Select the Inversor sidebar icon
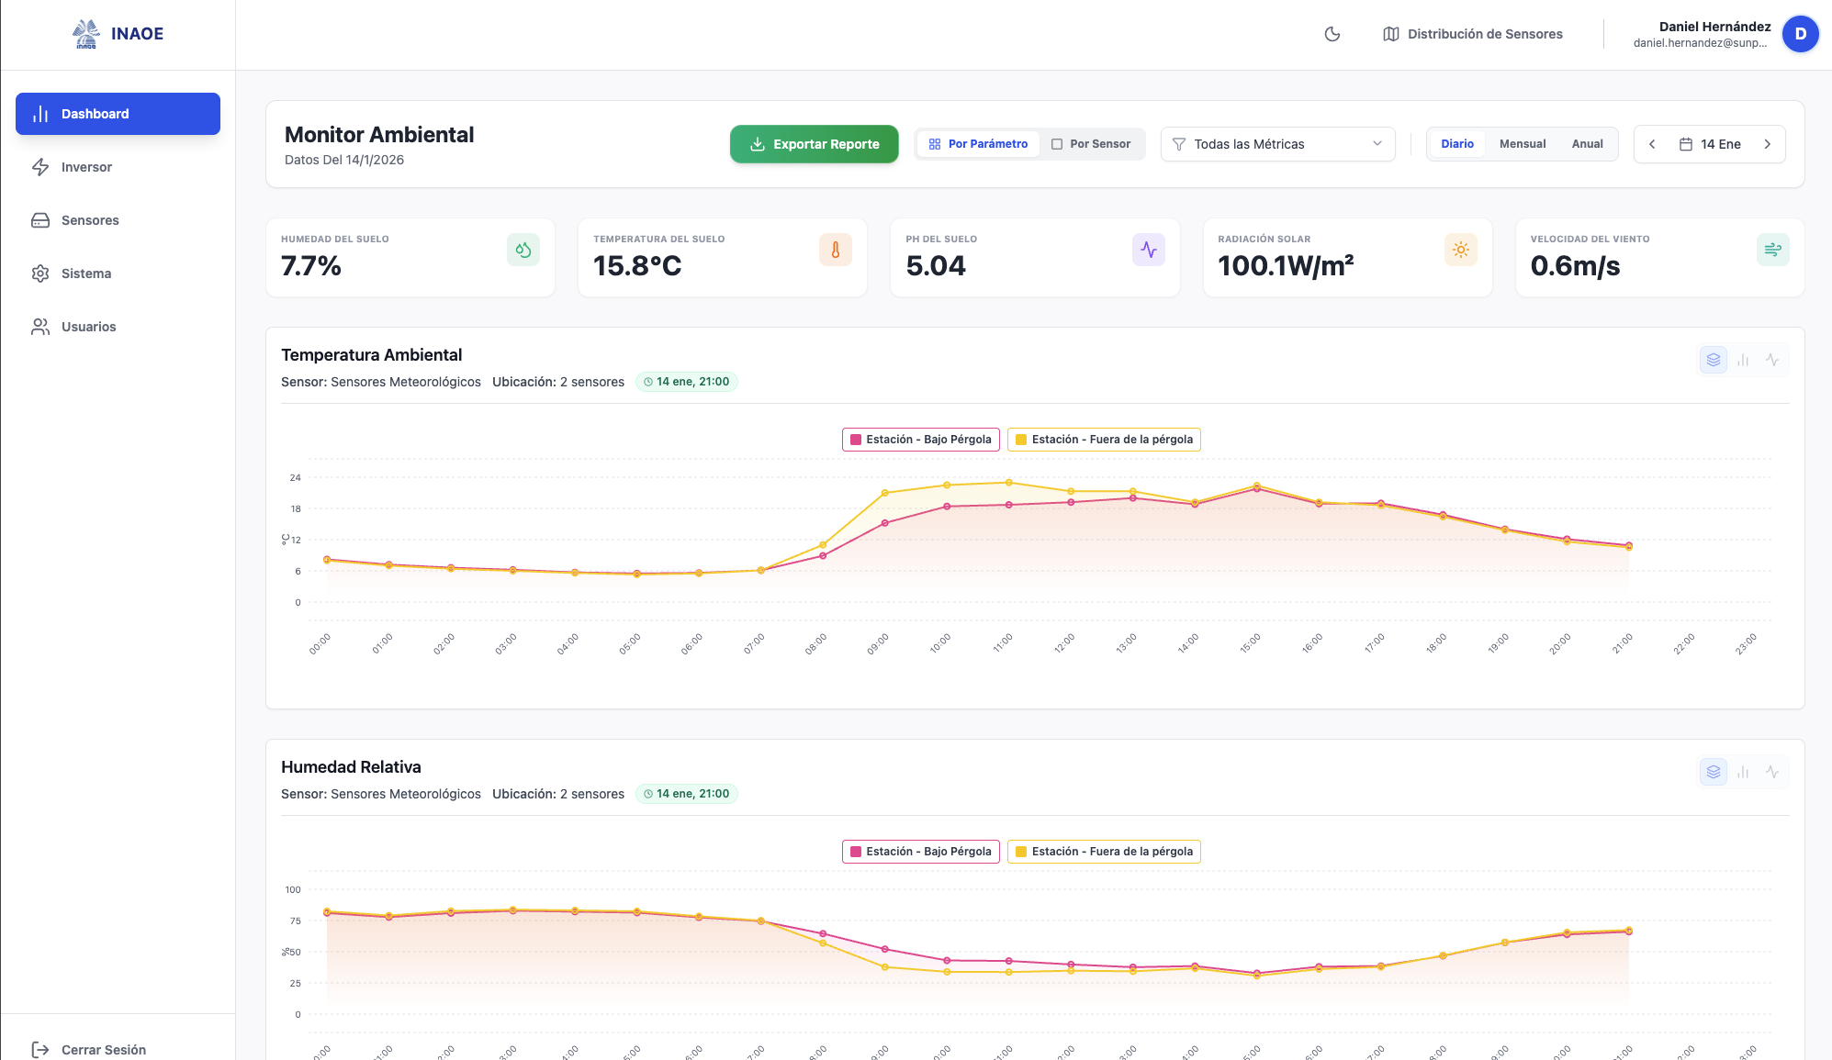Screen dimensions: 1832x1060 pyautogui.click(x=40, y=167)
